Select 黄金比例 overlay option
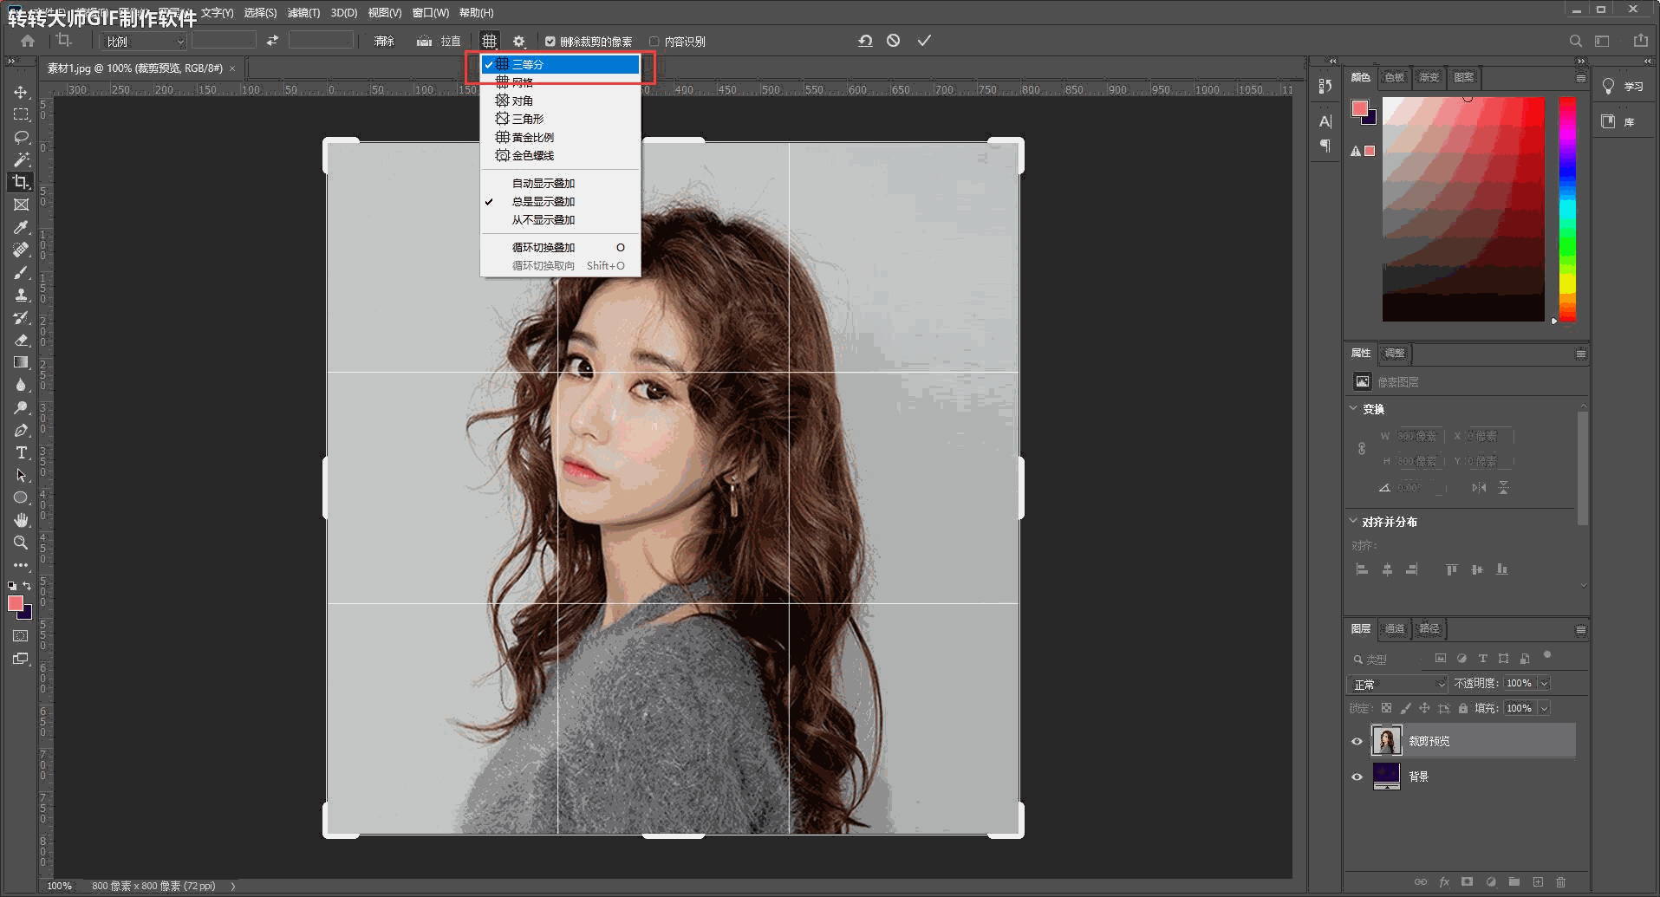Image resolution: width=1660 pixels, height=897 pixels. [x=560, y=137]
